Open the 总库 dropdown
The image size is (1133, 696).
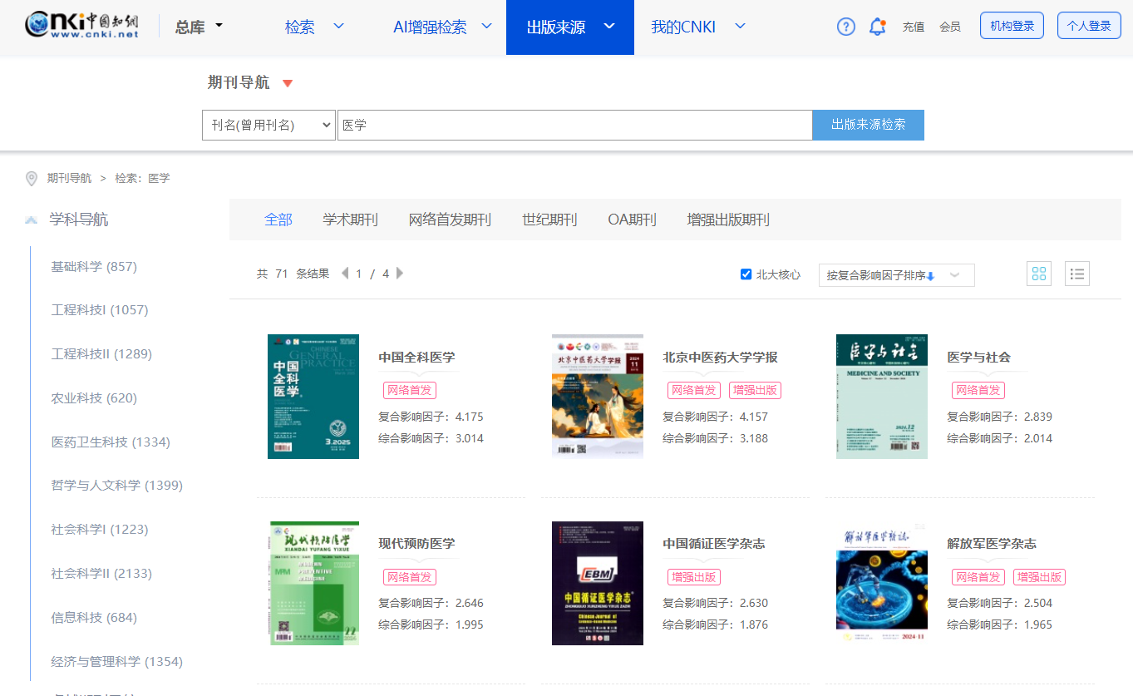pyautogui.click(x=199, y=27)
